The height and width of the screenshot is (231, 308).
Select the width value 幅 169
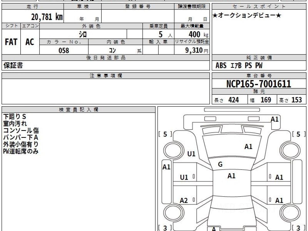pyautogui.click(x=261, y=100)
